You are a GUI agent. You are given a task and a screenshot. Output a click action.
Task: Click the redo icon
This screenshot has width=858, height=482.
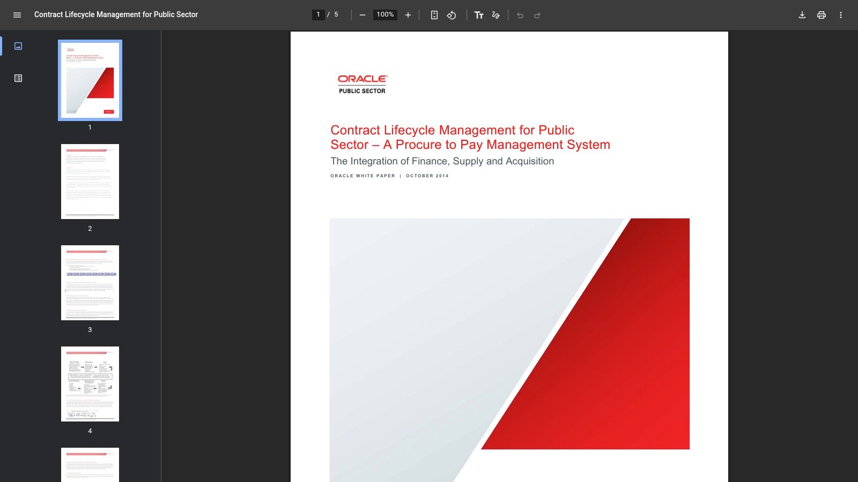[x=537, y=15]
